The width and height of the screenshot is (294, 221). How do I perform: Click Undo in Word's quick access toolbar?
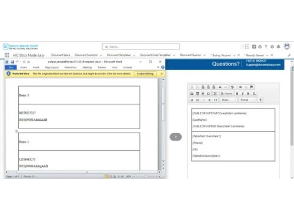point(17,62)
